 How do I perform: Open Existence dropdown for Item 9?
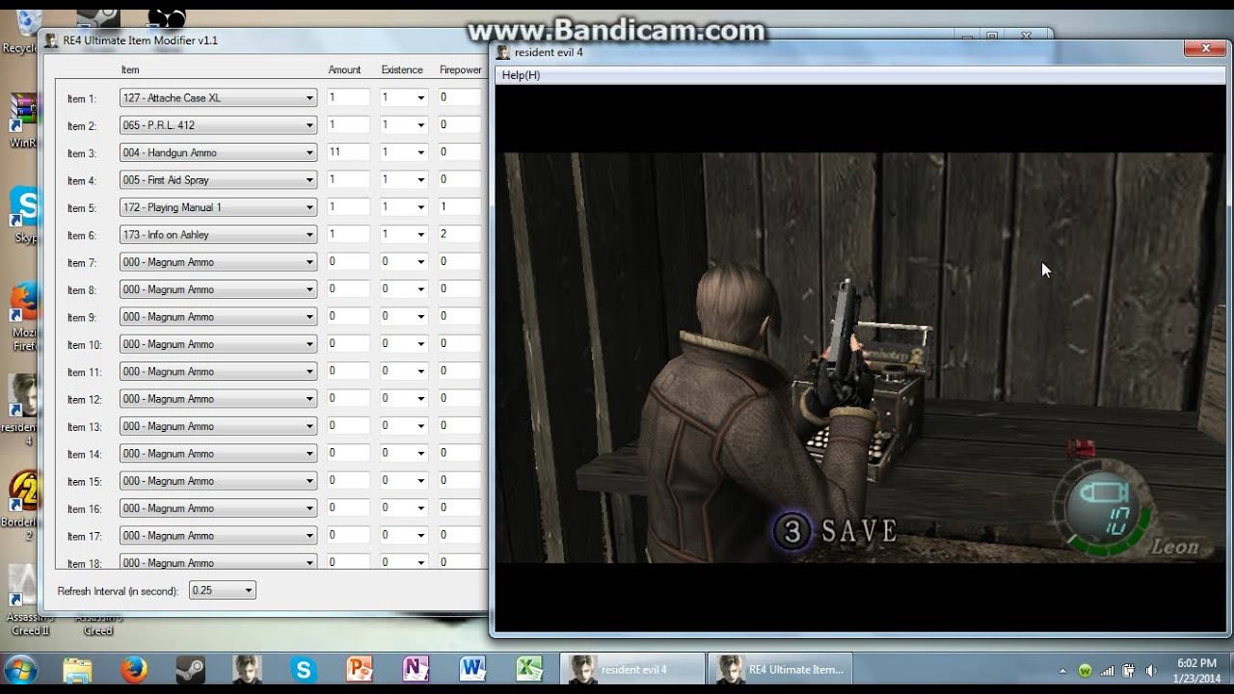coord(403,316)
